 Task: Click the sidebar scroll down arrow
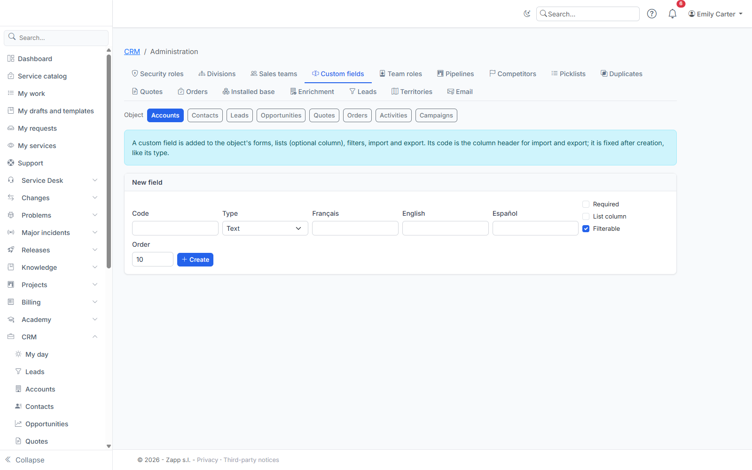pos(109,446)
